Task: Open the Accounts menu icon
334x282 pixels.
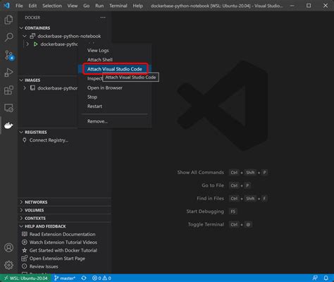Action: pyautogui.click(x=8, y=247)
